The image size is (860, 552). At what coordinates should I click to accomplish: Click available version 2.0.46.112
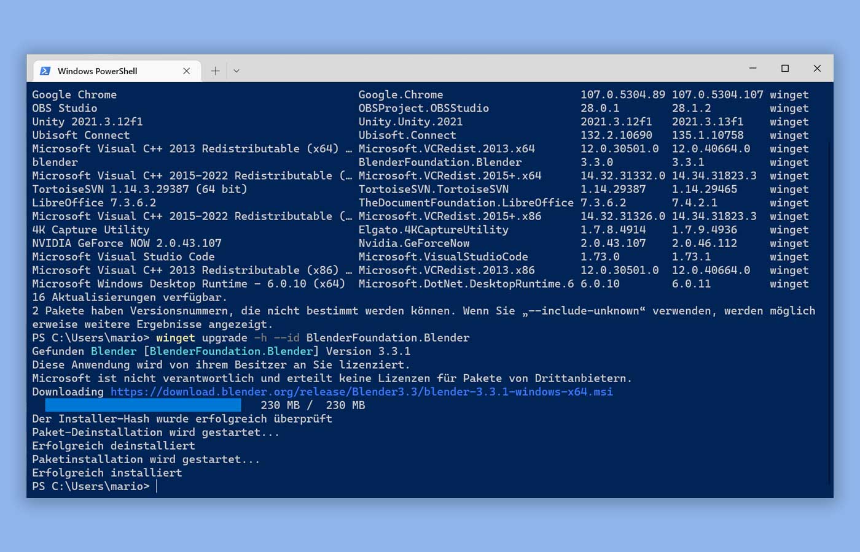[704, 243]
